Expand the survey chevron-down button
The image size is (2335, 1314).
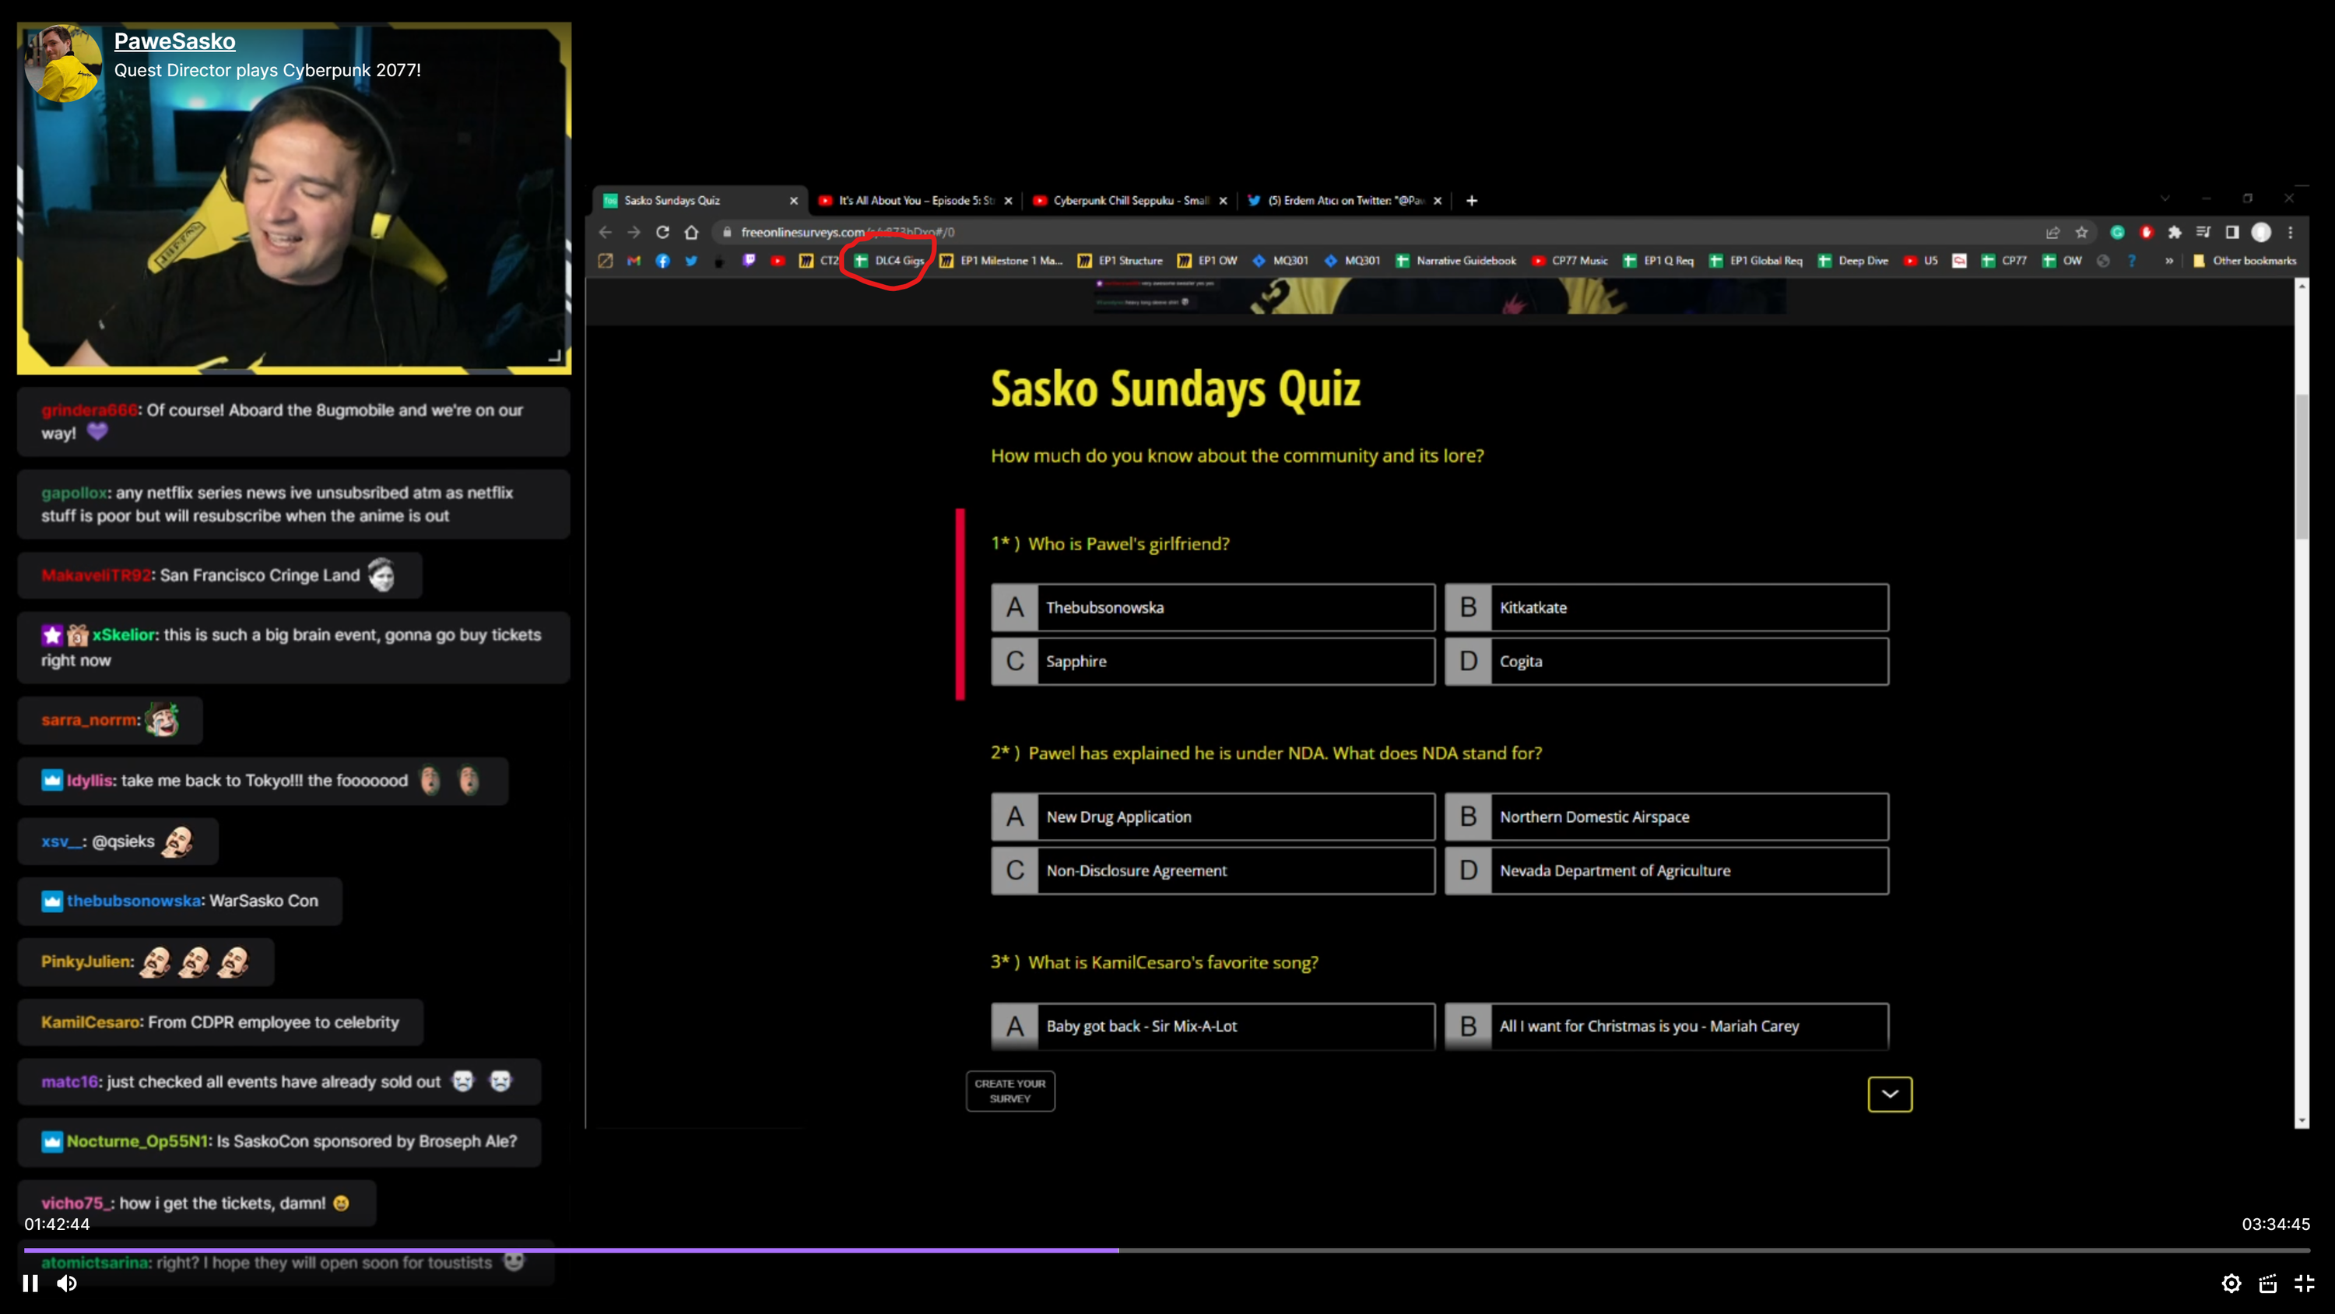(x=1890, y=1094)
